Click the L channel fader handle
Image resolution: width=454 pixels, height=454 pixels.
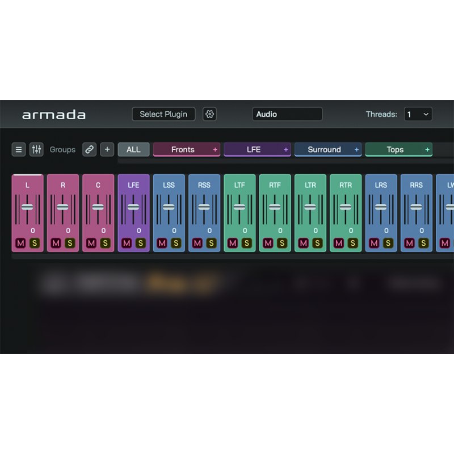point(27,207)
